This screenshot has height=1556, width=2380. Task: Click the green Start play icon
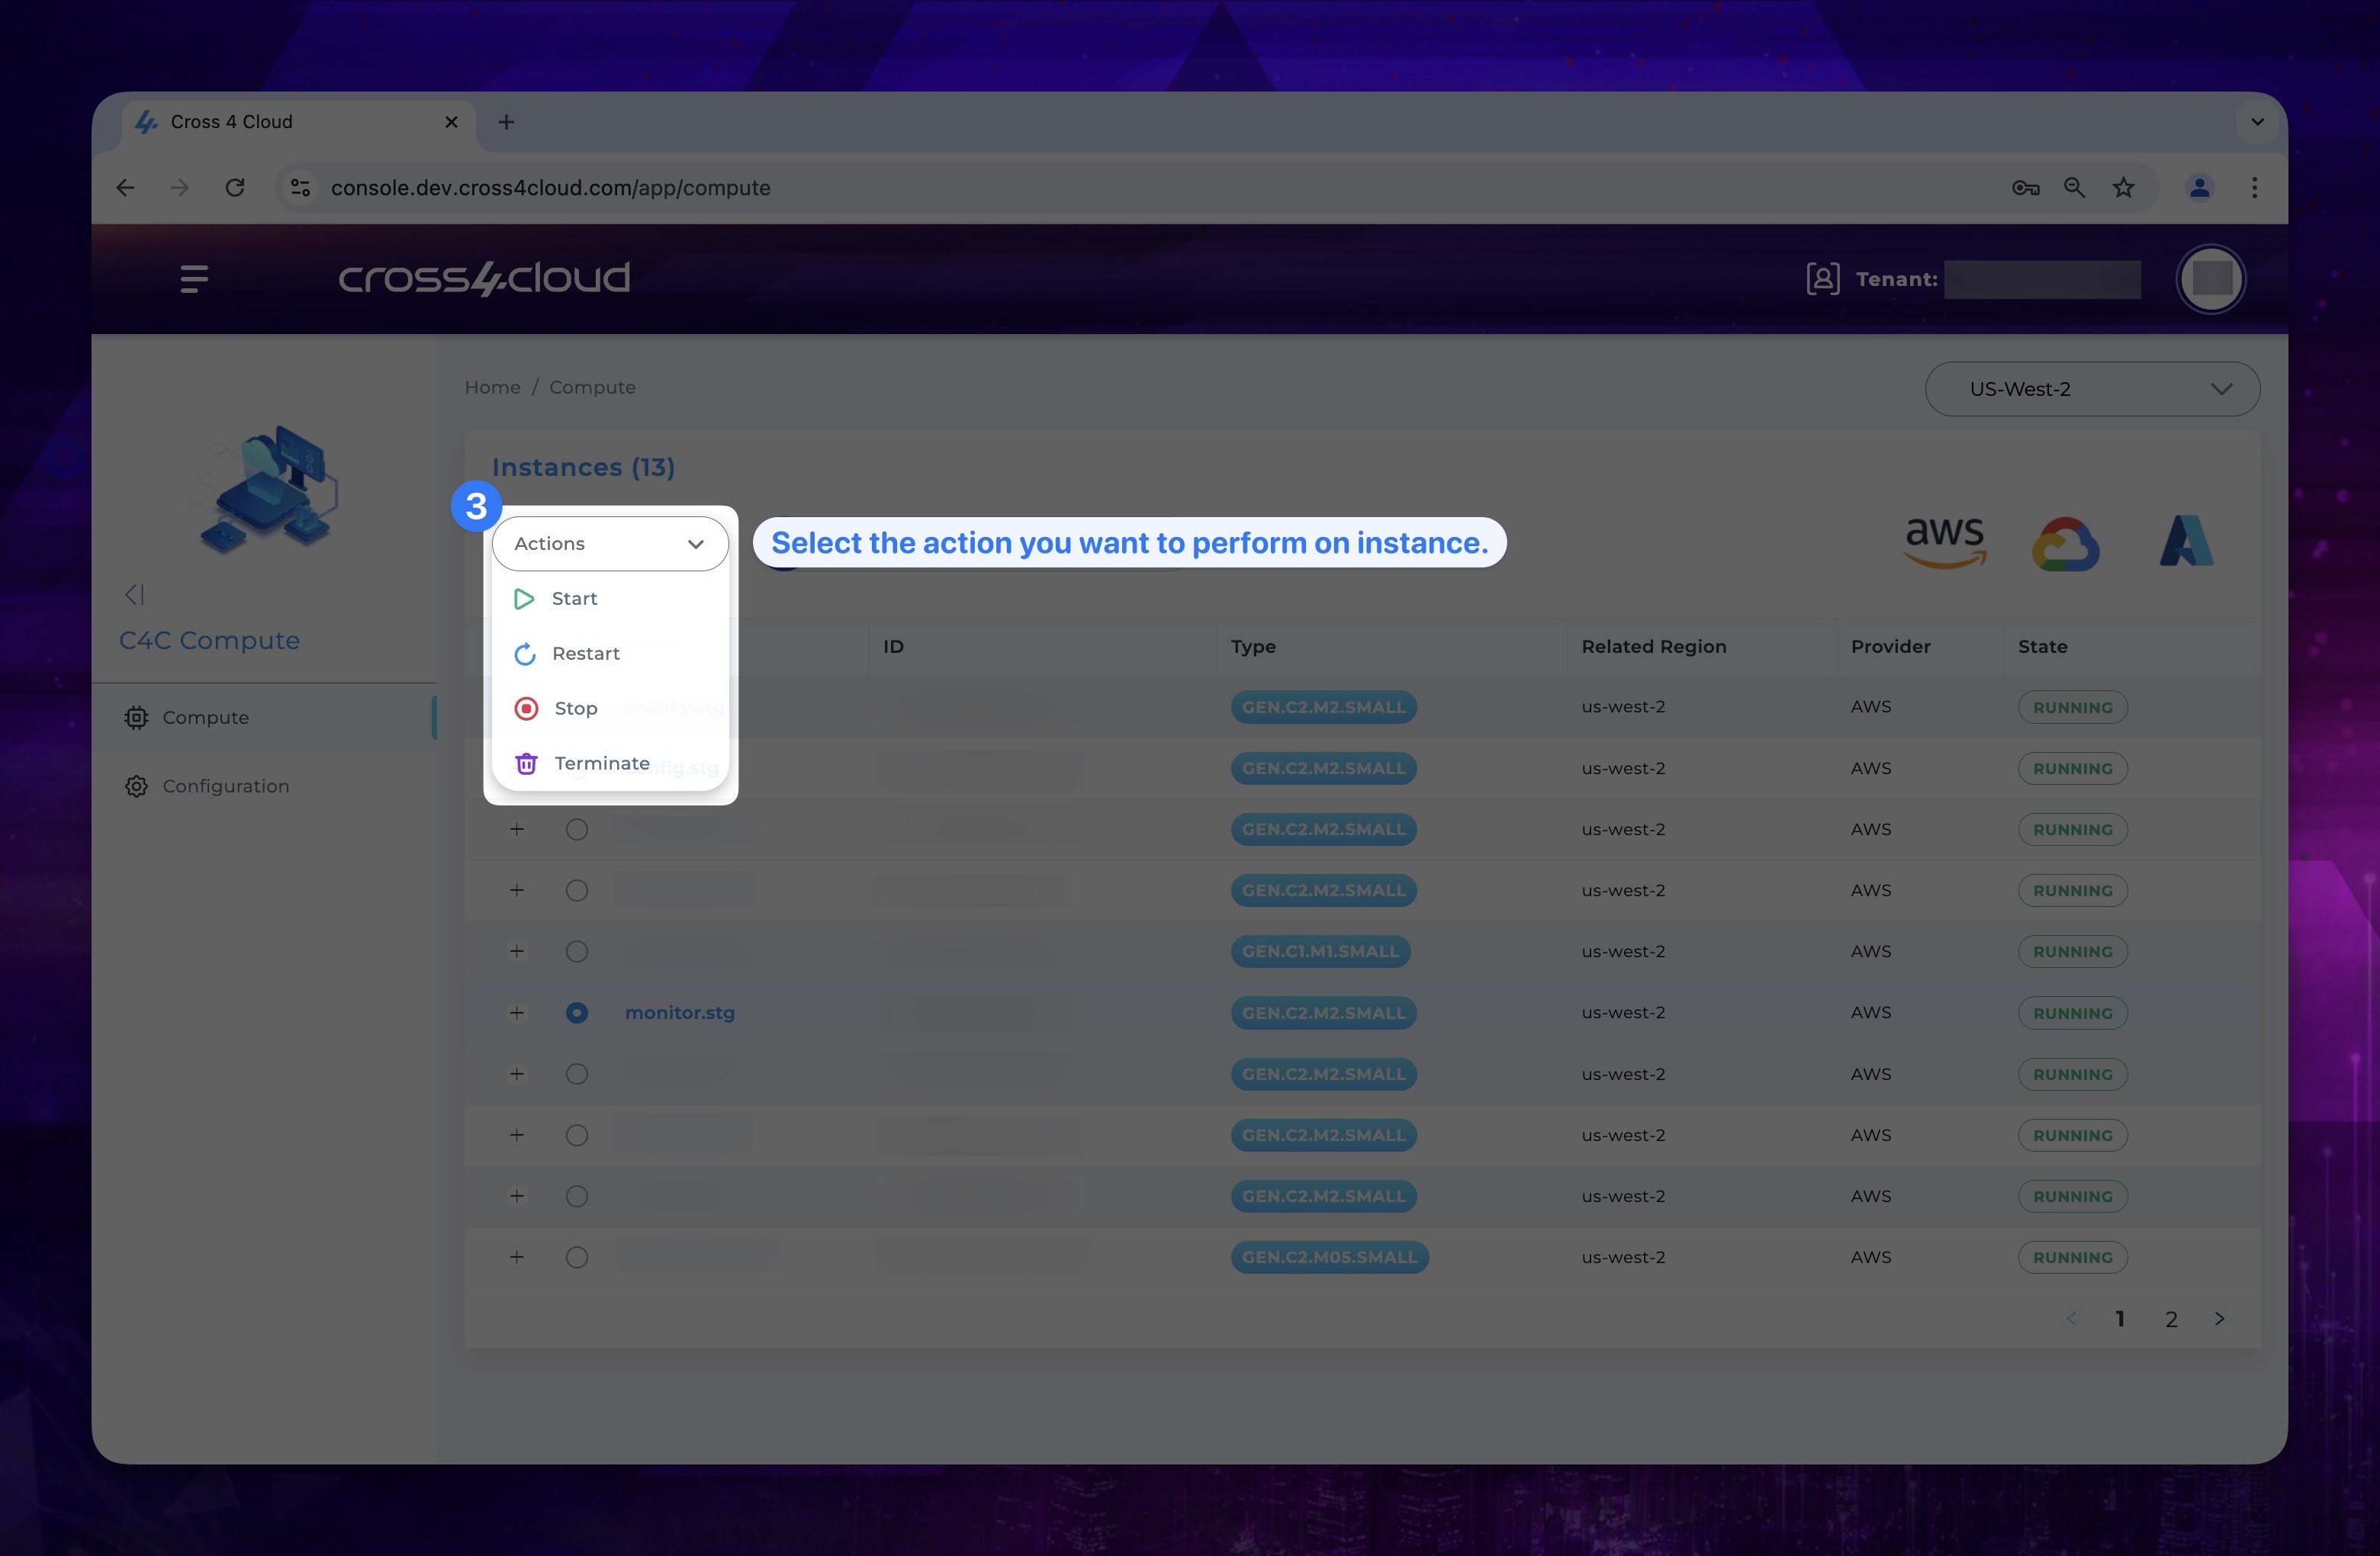pos(524,599)
